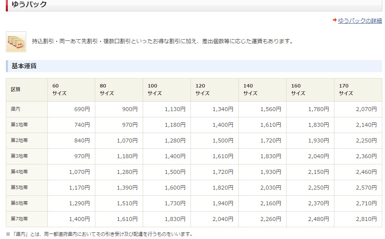The width and height of the screenshot is (385, 239).
Task: Open the ゆうパックの詳細 link
Action: pyautogui.click(x=360, y=20)
